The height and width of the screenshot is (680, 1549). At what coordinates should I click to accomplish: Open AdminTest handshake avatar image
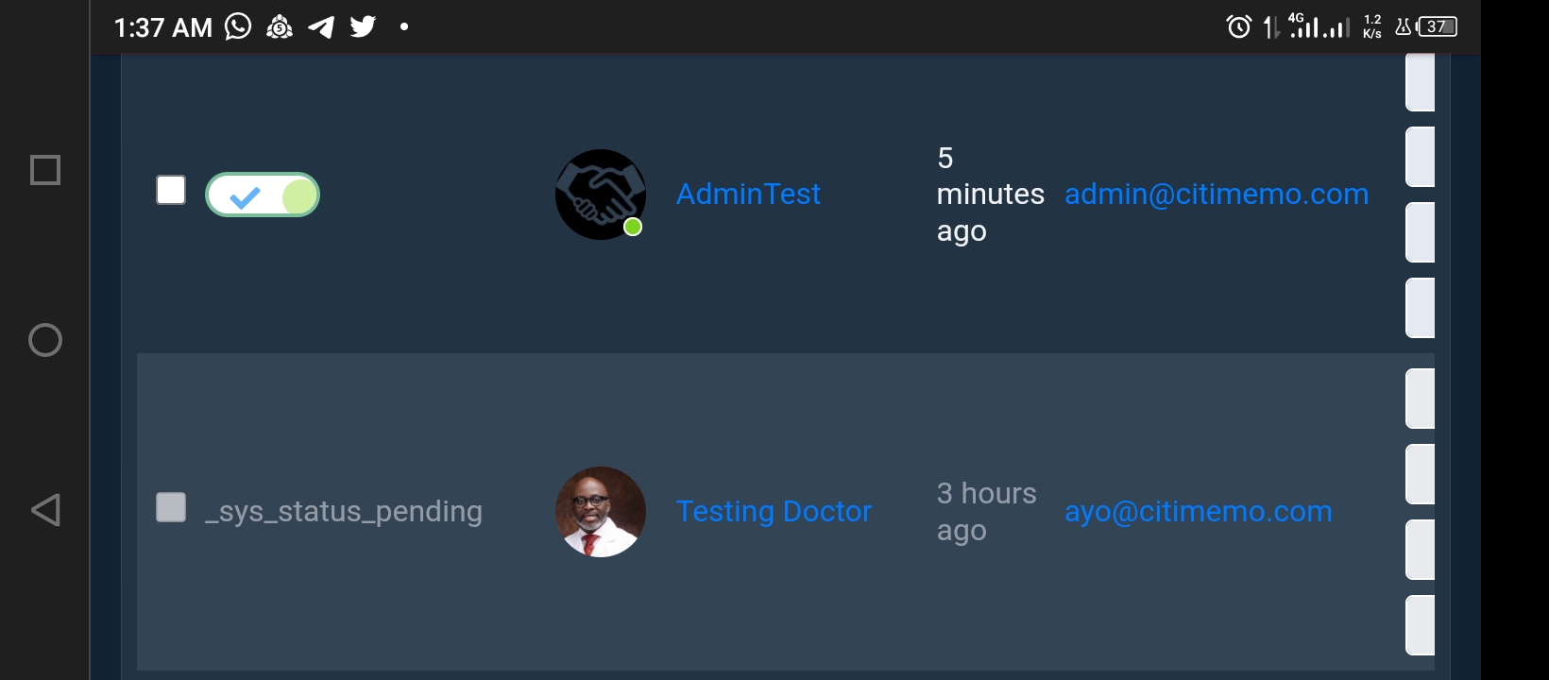click(600, 195)
